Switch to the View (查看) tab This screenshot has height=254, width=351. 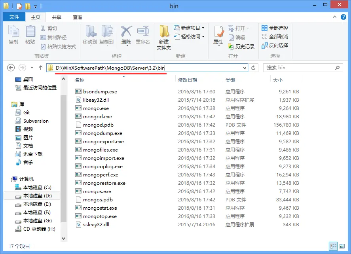78,17
